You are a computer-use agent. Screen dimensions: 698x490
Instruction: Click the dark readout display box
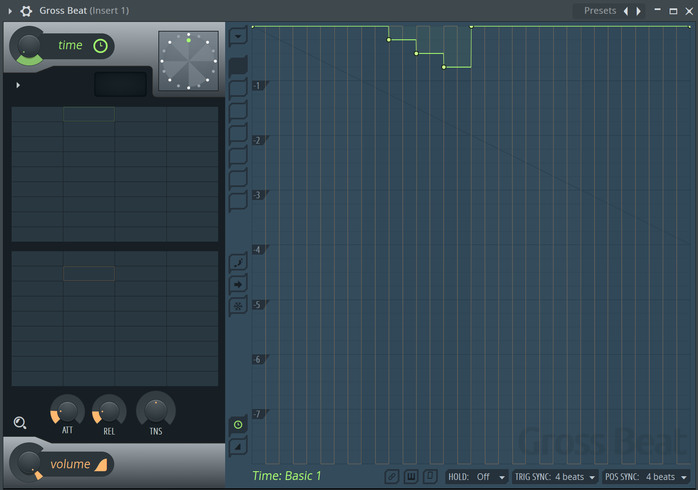121,84
